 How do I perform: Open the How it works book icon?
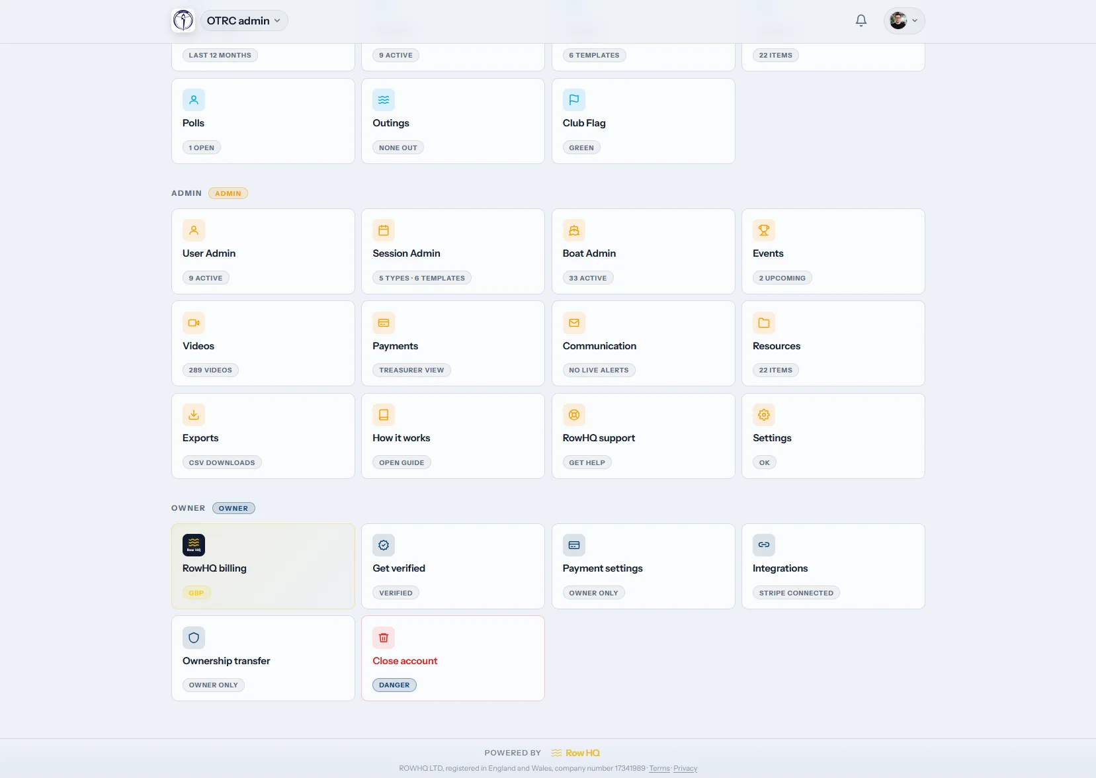[384, 415]
